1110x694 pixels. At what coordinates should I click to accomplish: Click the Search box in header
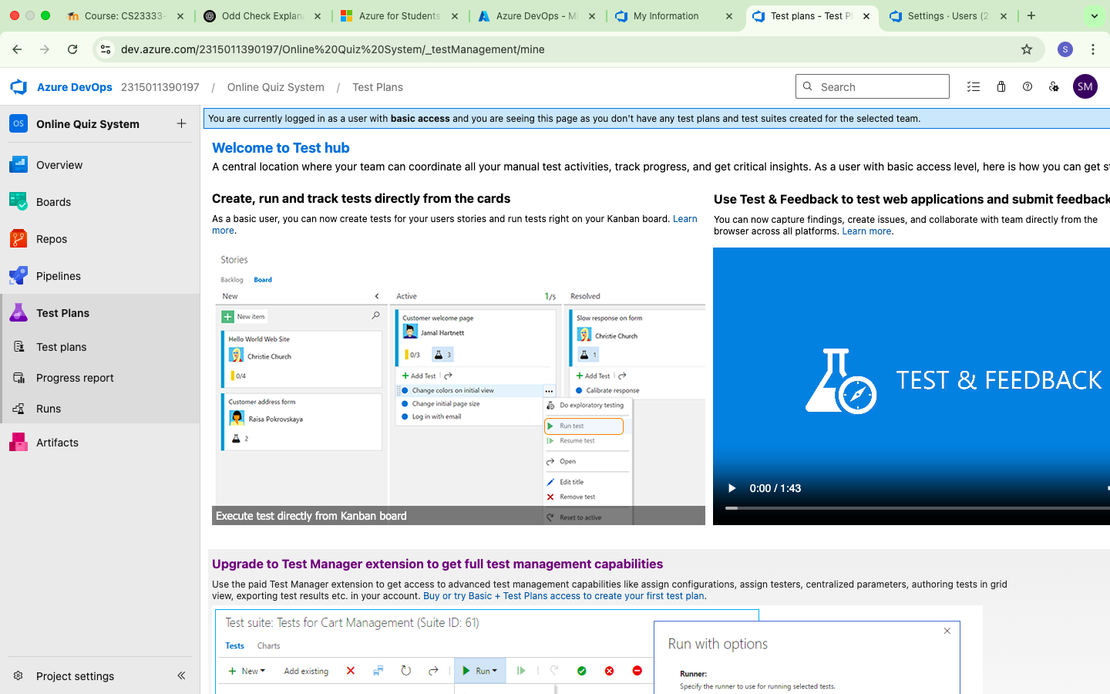click(873, 86)
